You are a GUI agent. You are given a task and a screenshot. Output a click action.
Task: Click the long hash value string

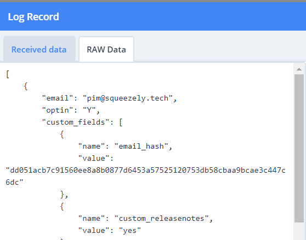tap(146, 170)
